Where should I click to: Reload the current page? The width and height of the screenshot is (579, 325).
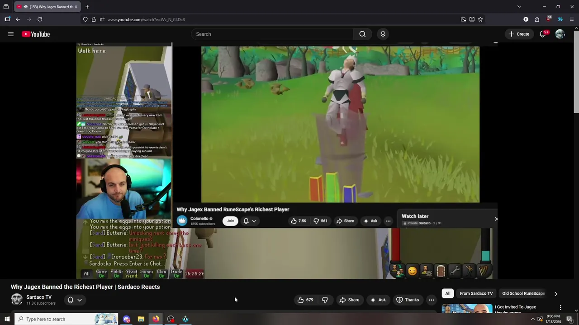point(40,19)
